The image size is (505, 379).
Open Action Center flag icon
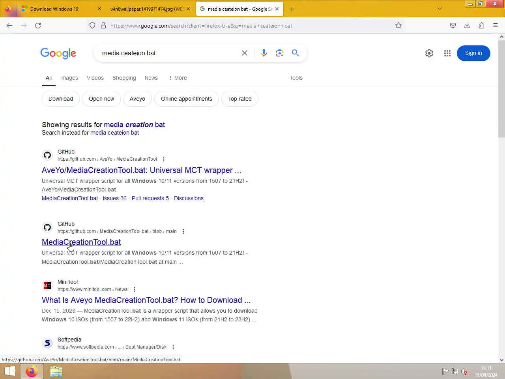445,371
